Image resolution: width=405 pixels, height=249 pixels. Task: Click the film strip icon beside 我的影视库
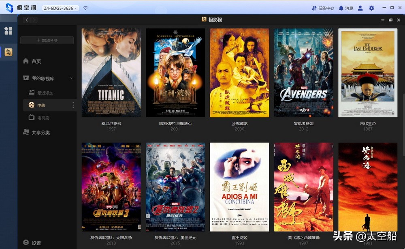pyautogui.click(x=26, y=78)
